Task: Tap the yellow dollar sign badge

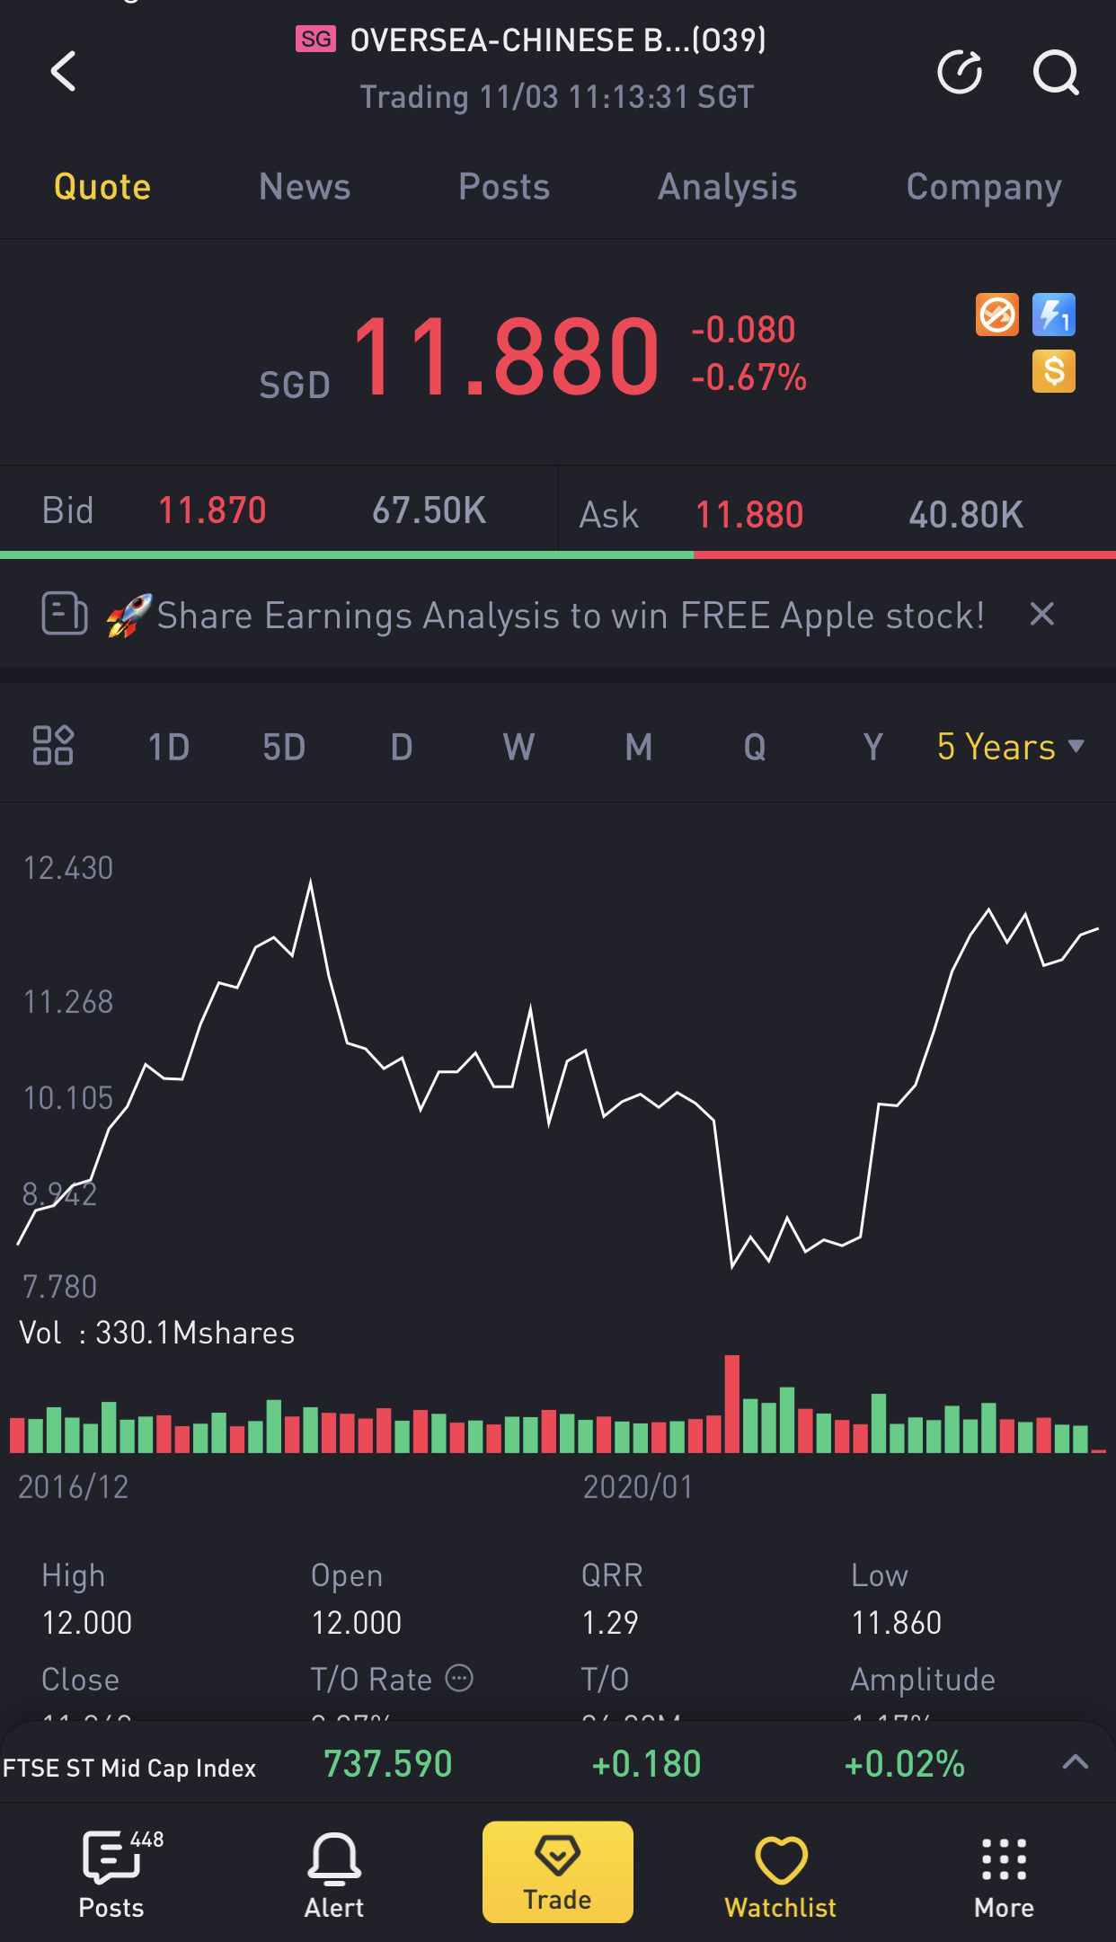Action: coord(1054,371)
